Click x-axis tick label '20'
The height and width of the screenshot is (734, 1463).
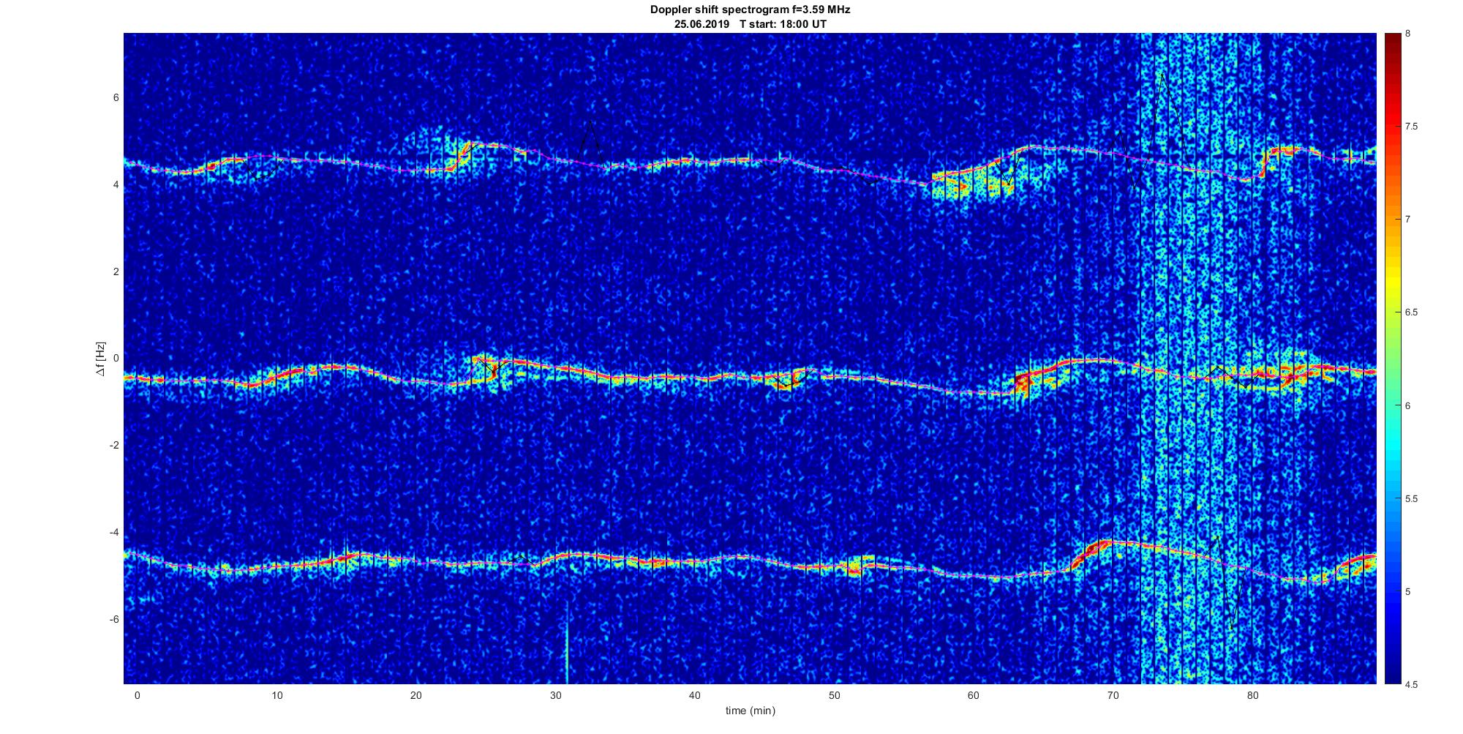click(416, 695)
